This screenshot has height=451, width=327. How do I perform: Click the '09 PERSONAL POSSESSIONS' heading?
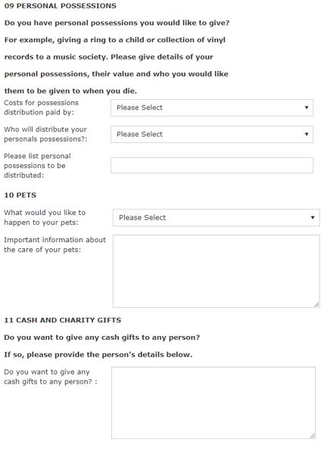click(61, 6)
